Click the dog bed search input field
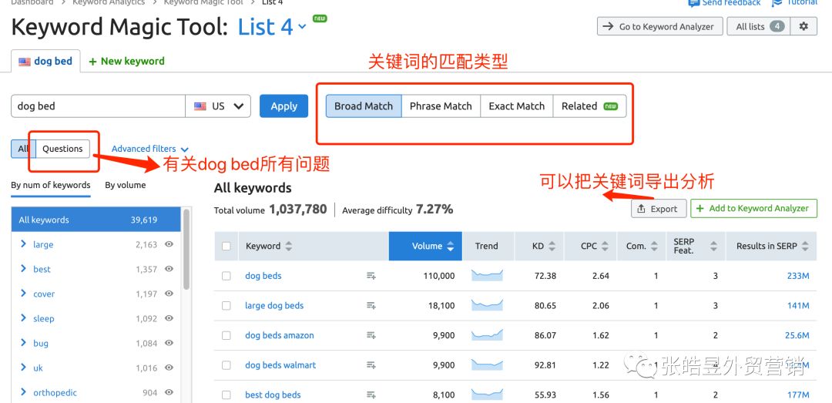Screen dimensions: 832x403 98,106
